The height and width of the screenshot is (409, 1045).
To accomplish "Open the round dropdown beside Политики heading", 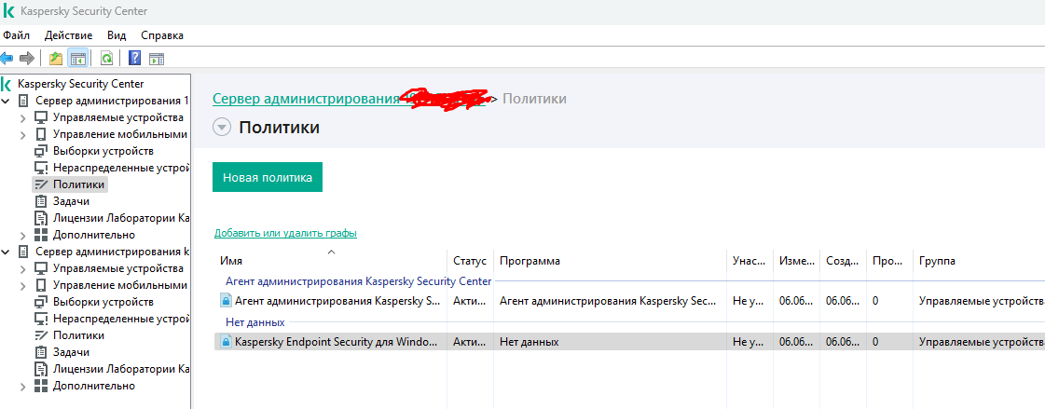I will (x=221, y=128).
